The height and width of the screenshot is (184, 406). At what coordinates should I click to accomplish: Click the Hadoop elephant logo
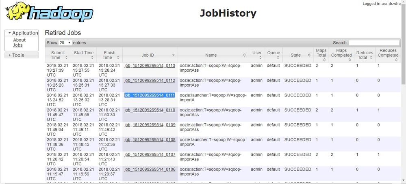[x=49, y=12]
